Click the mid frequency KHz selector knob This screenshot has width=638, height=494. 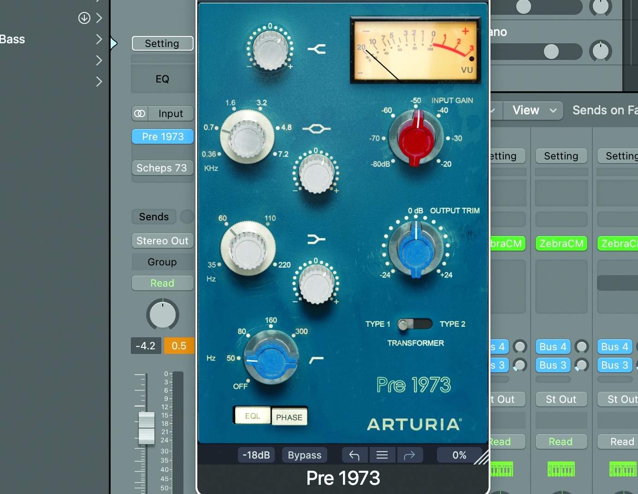(247, 137)
